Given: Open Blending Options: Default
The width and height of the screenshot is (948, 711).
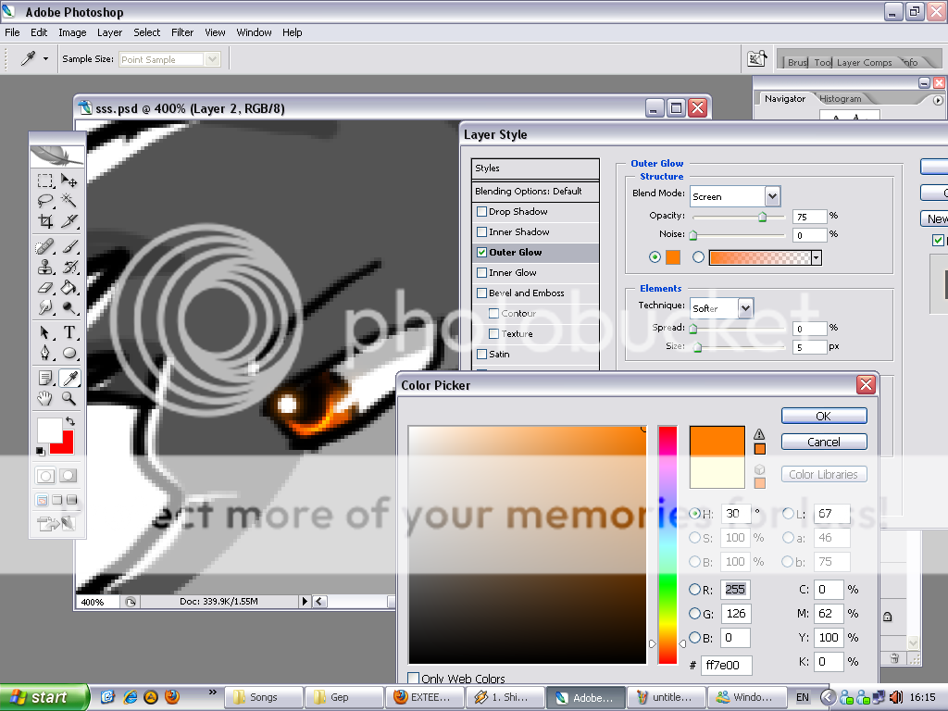Looking at the screenshot, I should (535, 191).
